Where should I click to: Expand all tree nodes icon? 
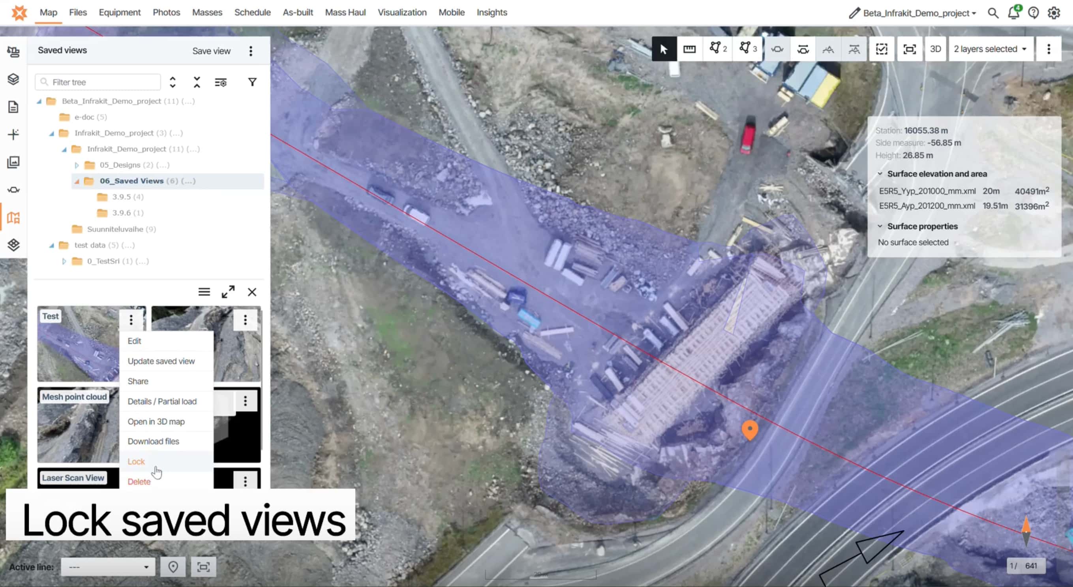pyautogui.click(x=173, y=82)
